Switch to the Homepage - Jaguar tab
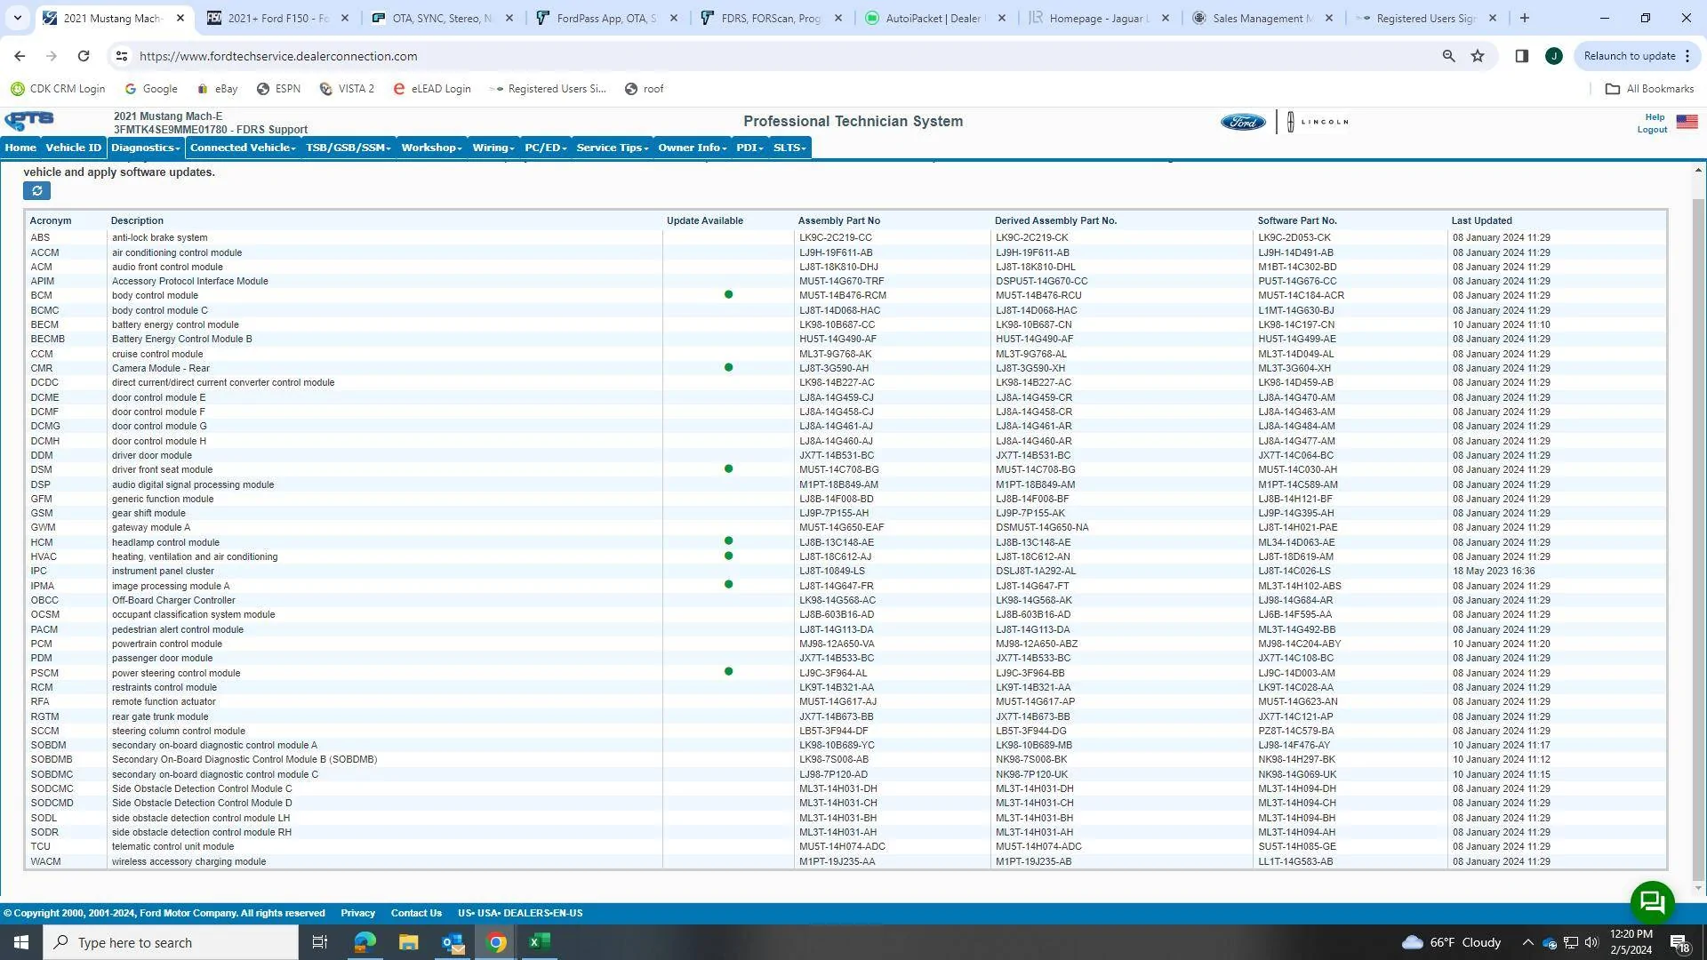Viewport: 1707px width, 960px height. (x=1099, y=18)
